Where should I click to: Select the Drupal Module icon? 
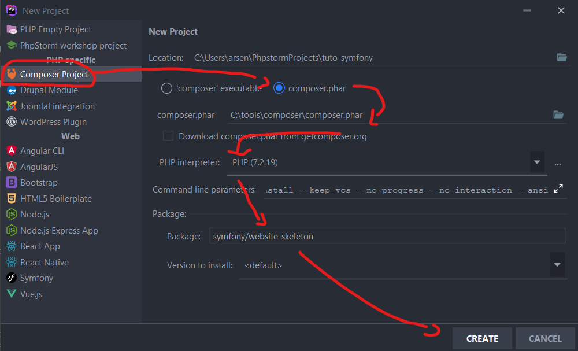11,90
